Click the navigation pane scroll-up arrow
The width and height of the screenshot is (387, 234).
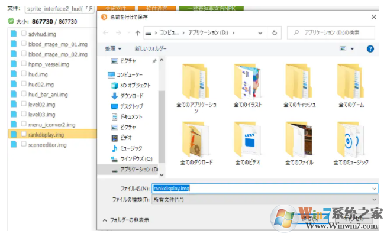point(162,60)
